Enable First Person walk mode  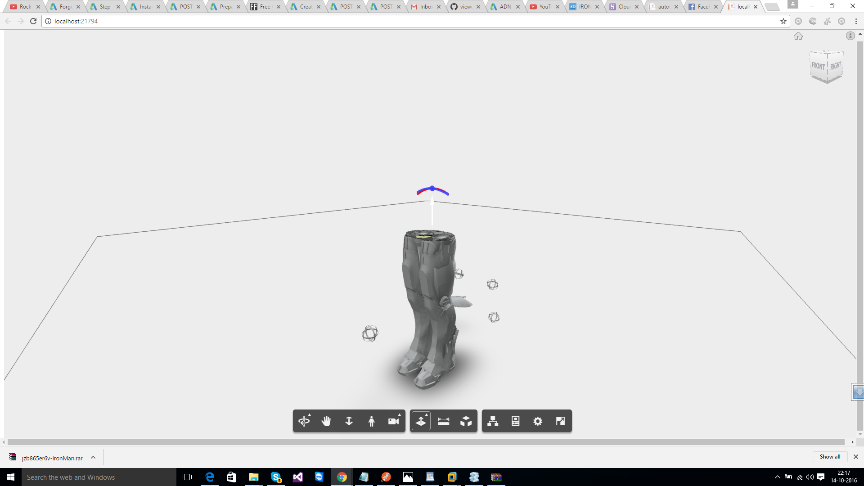371,421
